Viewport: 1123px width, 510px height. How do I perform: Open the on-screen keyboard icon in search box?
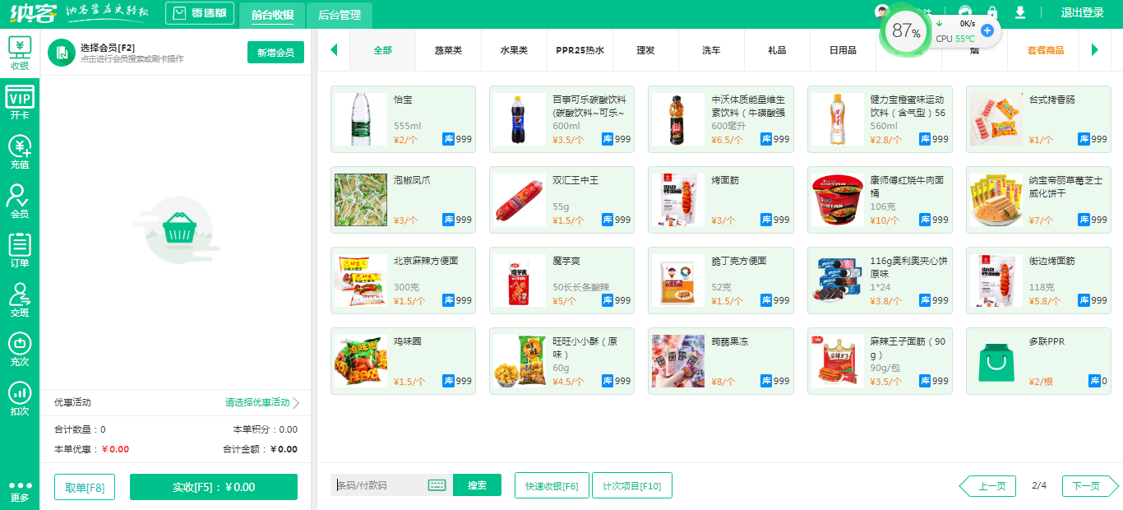(x=437, y=485)
